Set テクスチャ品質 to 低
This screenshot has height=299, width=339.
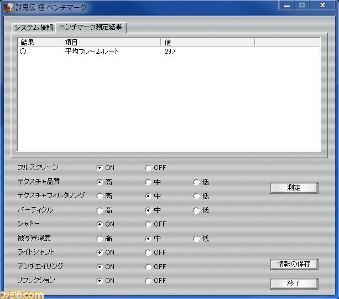tap(196, 182)
